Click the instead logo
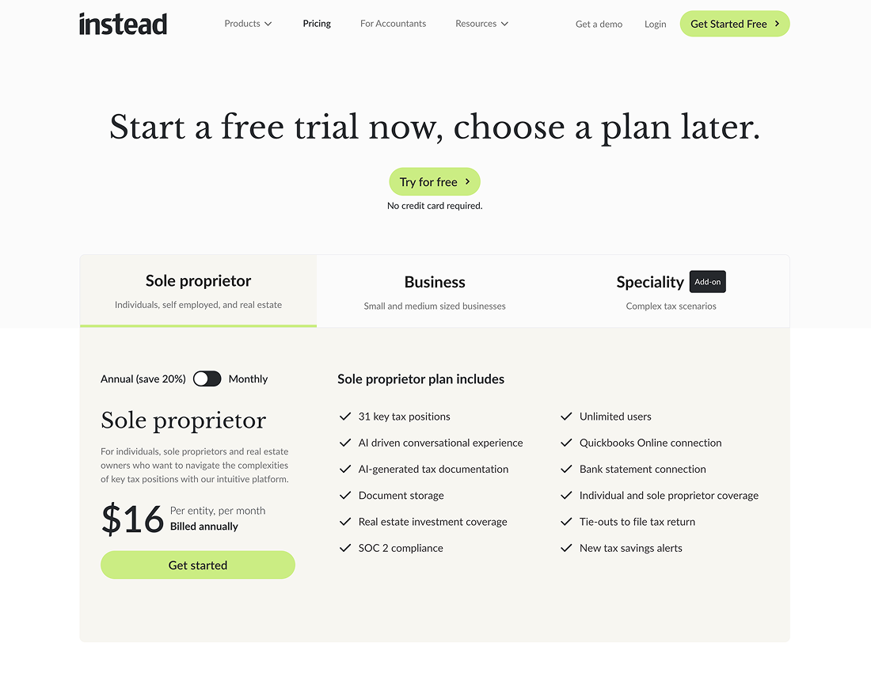The width and height of the screenshot is (871, 681). pyautogui.click(x=123, y=24)
